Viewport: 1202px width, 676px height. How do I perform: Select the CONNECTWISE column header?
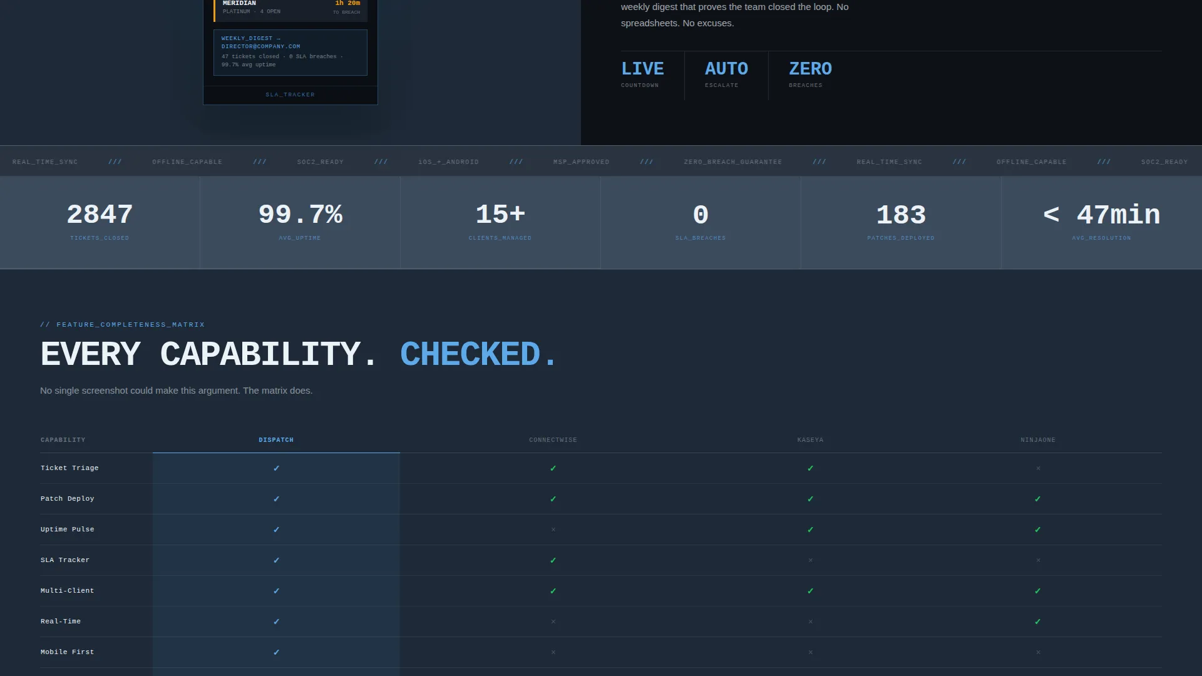pyautogui.click(x=553, y=440)
